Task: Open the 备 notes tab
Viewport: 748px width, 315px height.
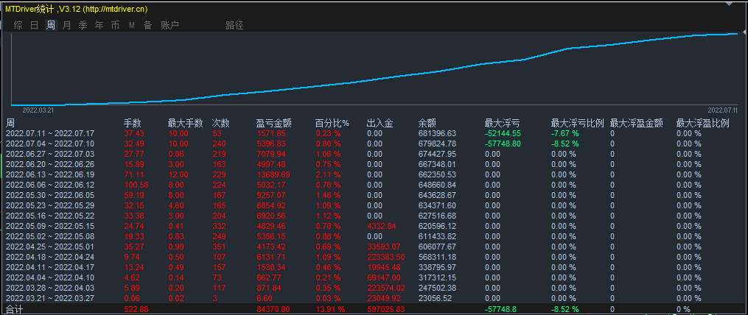Action: [147, 25]
